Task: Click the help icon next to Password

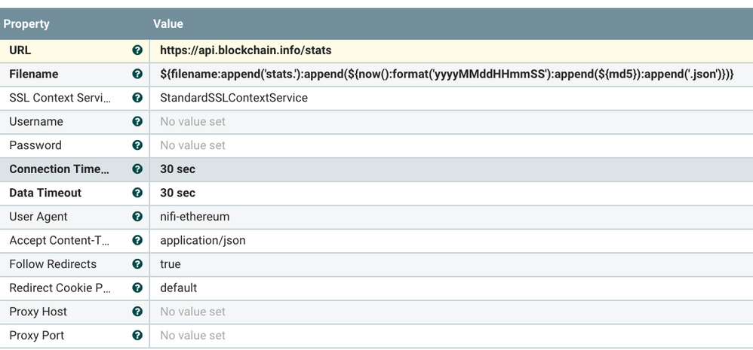Action: pos(137,145)
